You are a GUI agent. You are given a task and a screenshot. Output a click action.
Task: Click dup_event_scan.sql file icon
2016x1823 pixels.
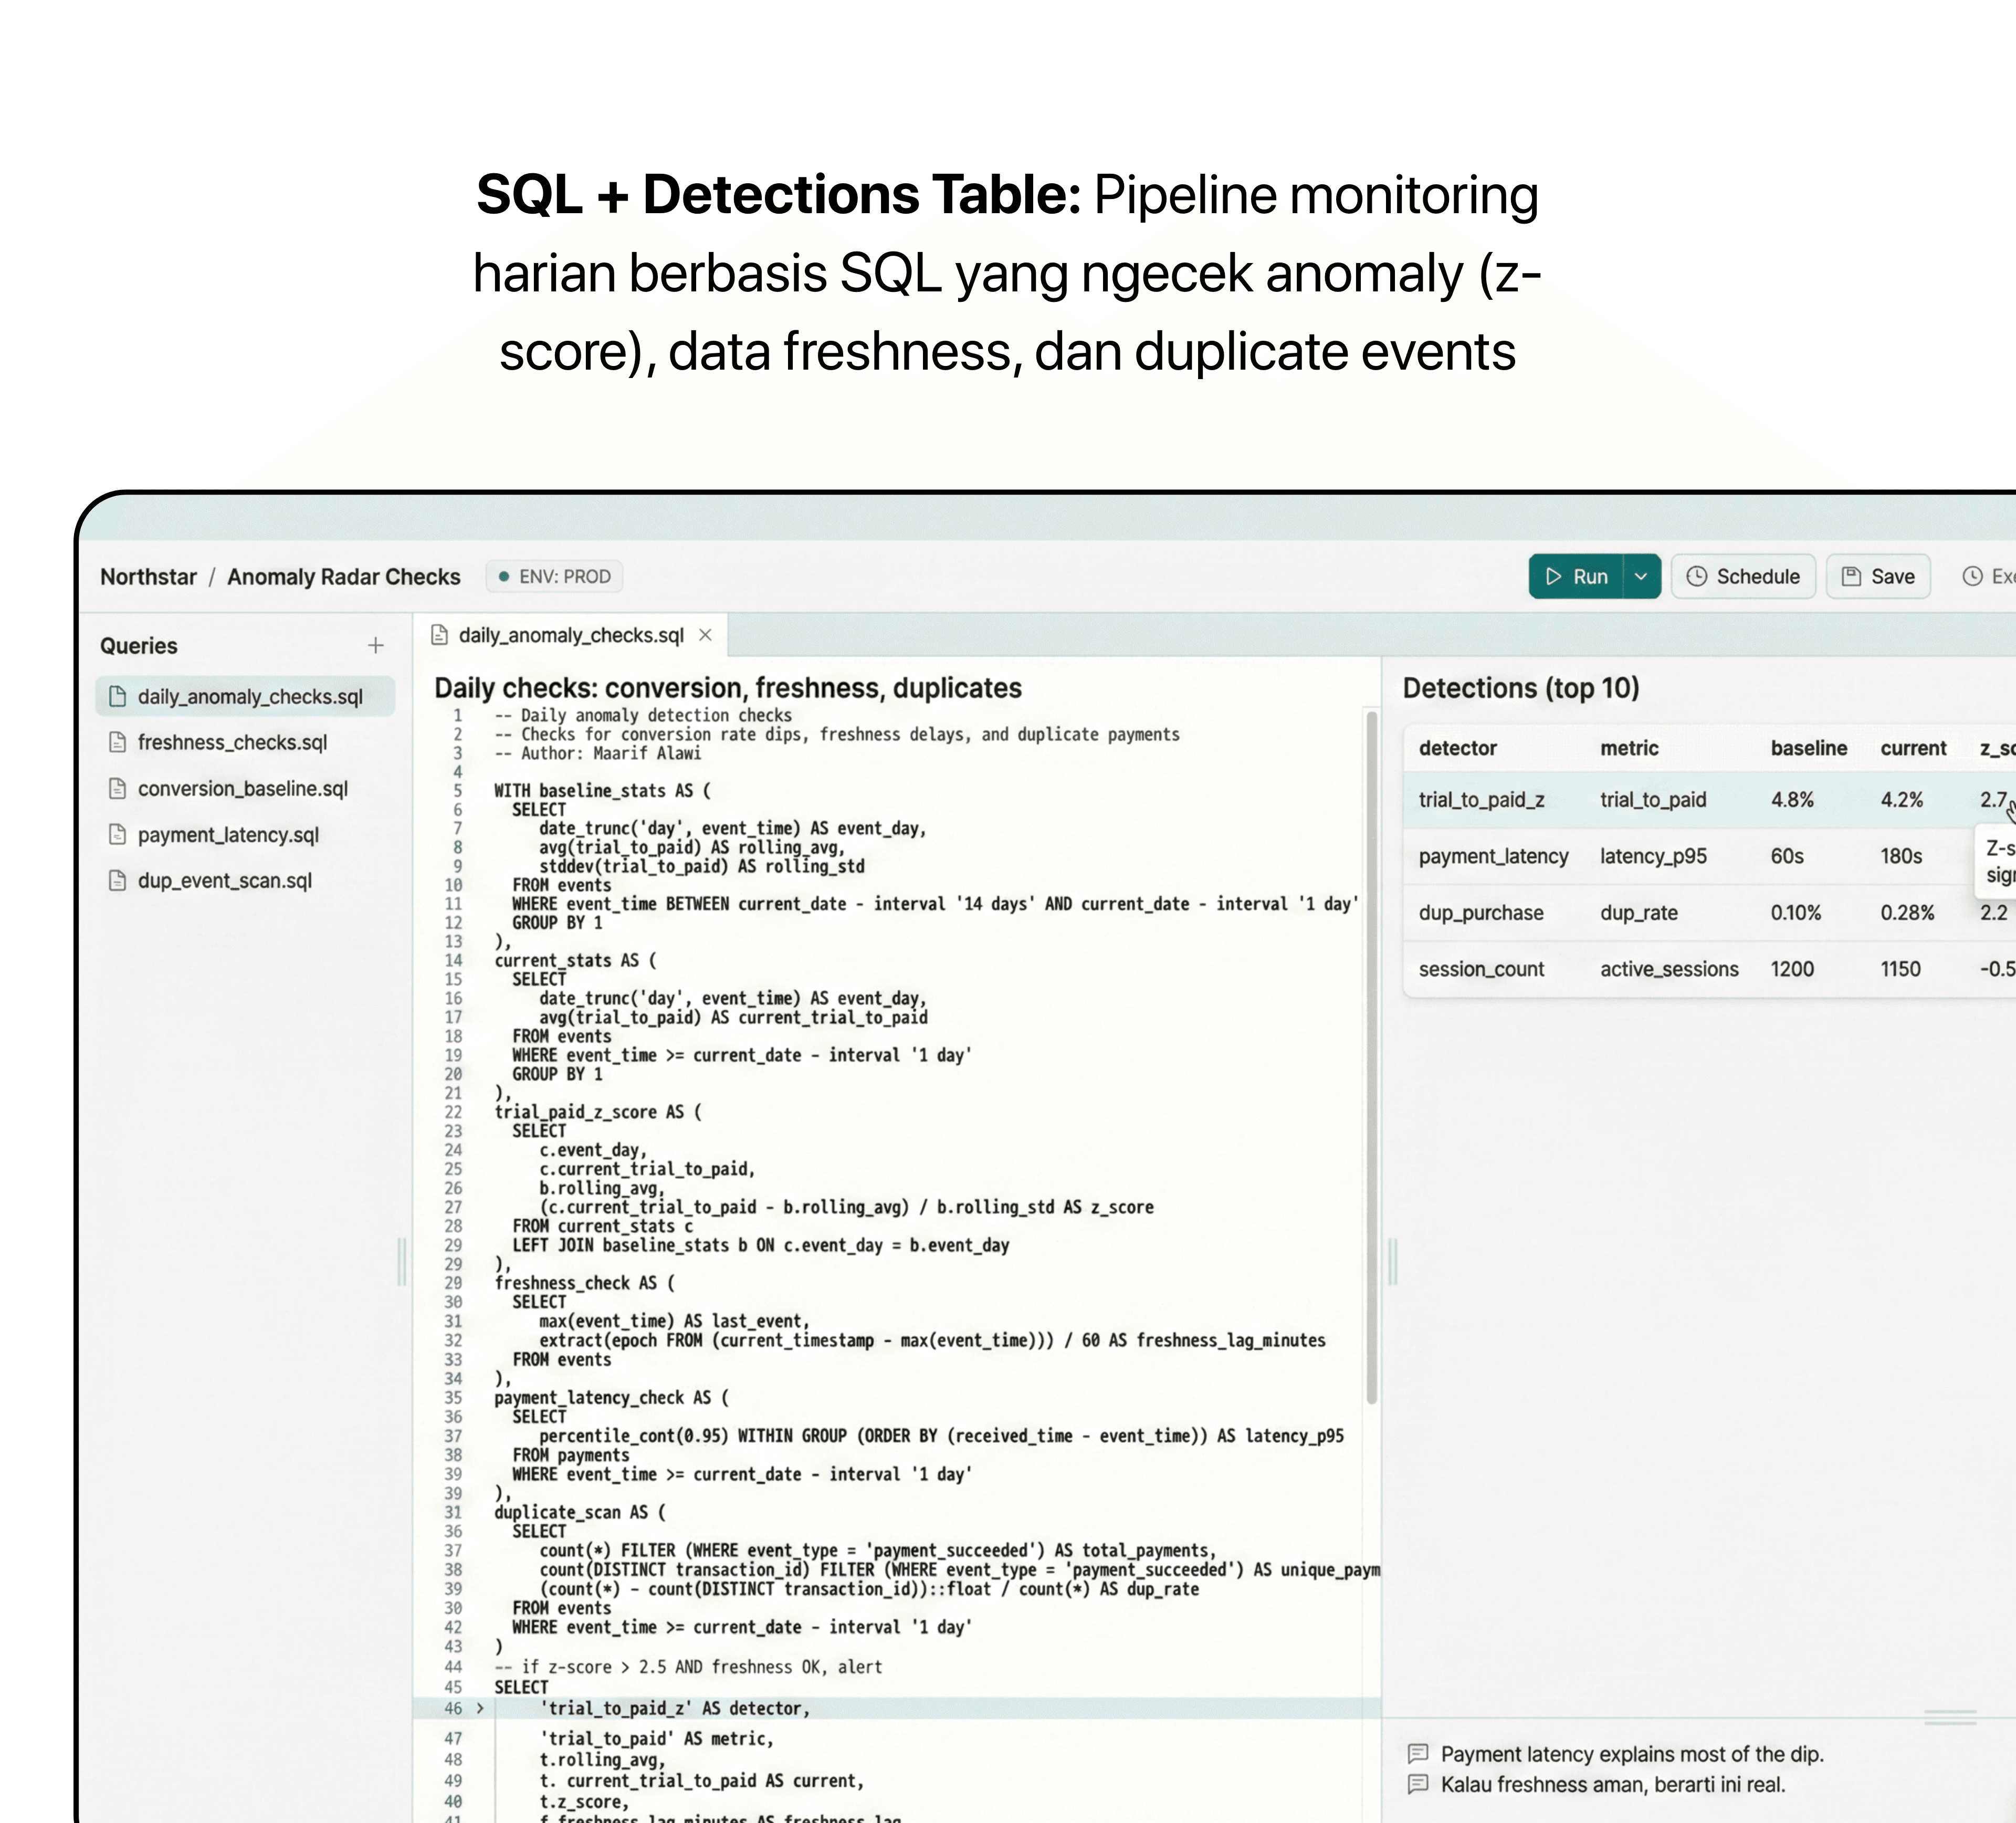117,880
